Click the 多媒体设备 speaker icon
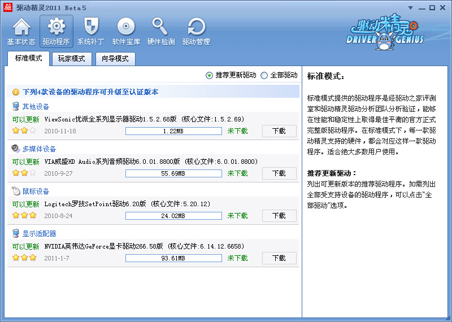Viewport: 452px width, 322px height. [x=16, y=149]
